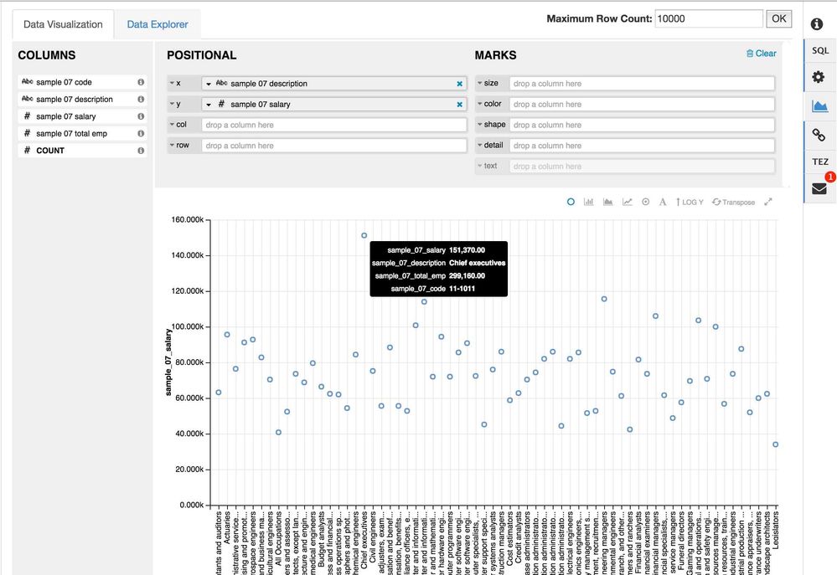Open the settings gear panel
The image size is (837, 575).
(x=818, y=77)
